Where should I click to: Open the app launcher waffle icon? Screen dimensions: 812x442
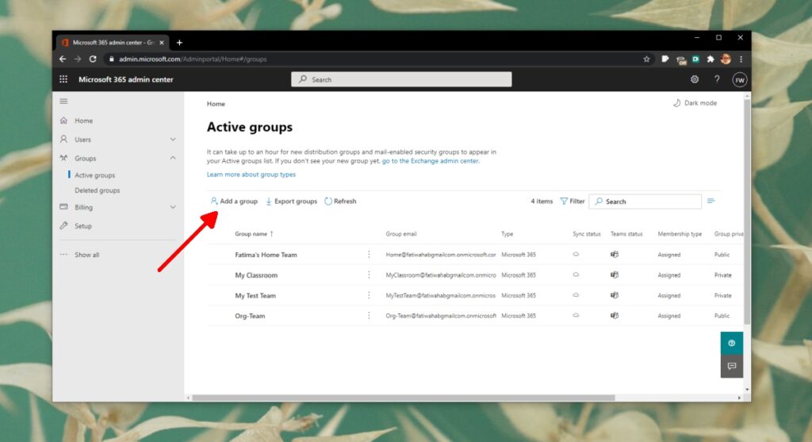[63, 79]
